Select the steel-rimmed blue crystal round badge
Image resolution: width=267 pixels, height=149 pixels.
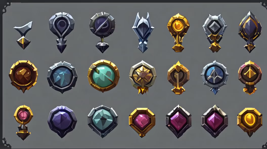(62, 77)
